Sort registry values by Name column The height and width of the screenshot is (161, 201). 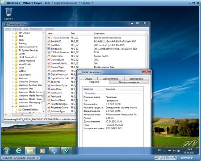click(58, 34)
